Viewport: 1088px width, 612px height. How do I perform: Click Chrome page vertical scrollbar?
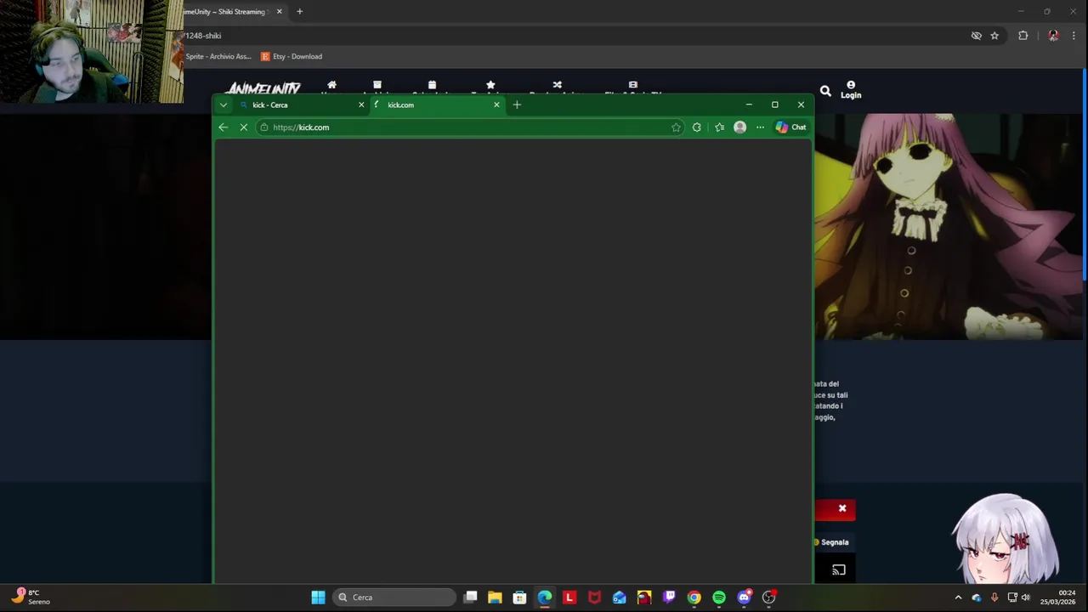[x=1085, y=174]
